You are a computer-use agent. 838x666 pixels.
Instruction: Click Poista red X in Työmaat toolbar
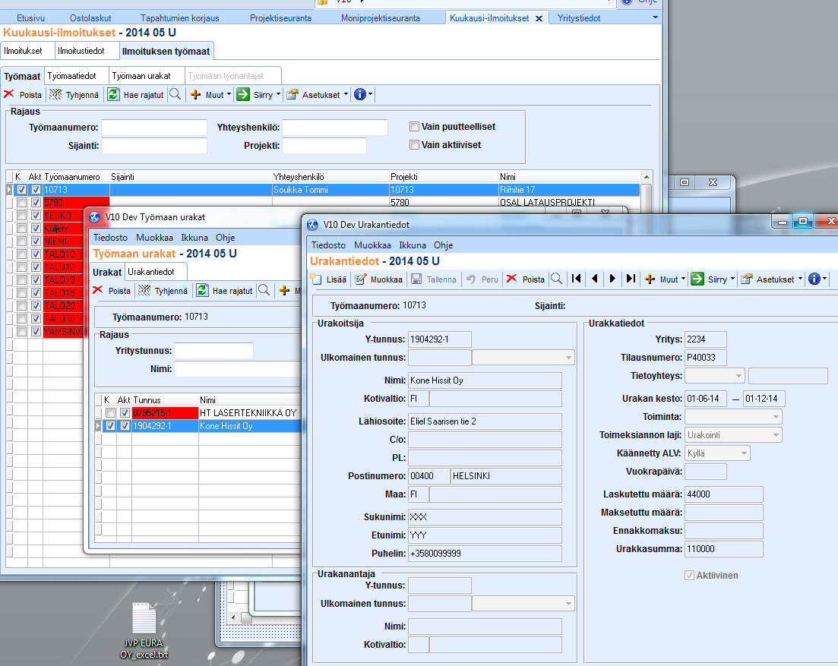click(x=9, y=94)
